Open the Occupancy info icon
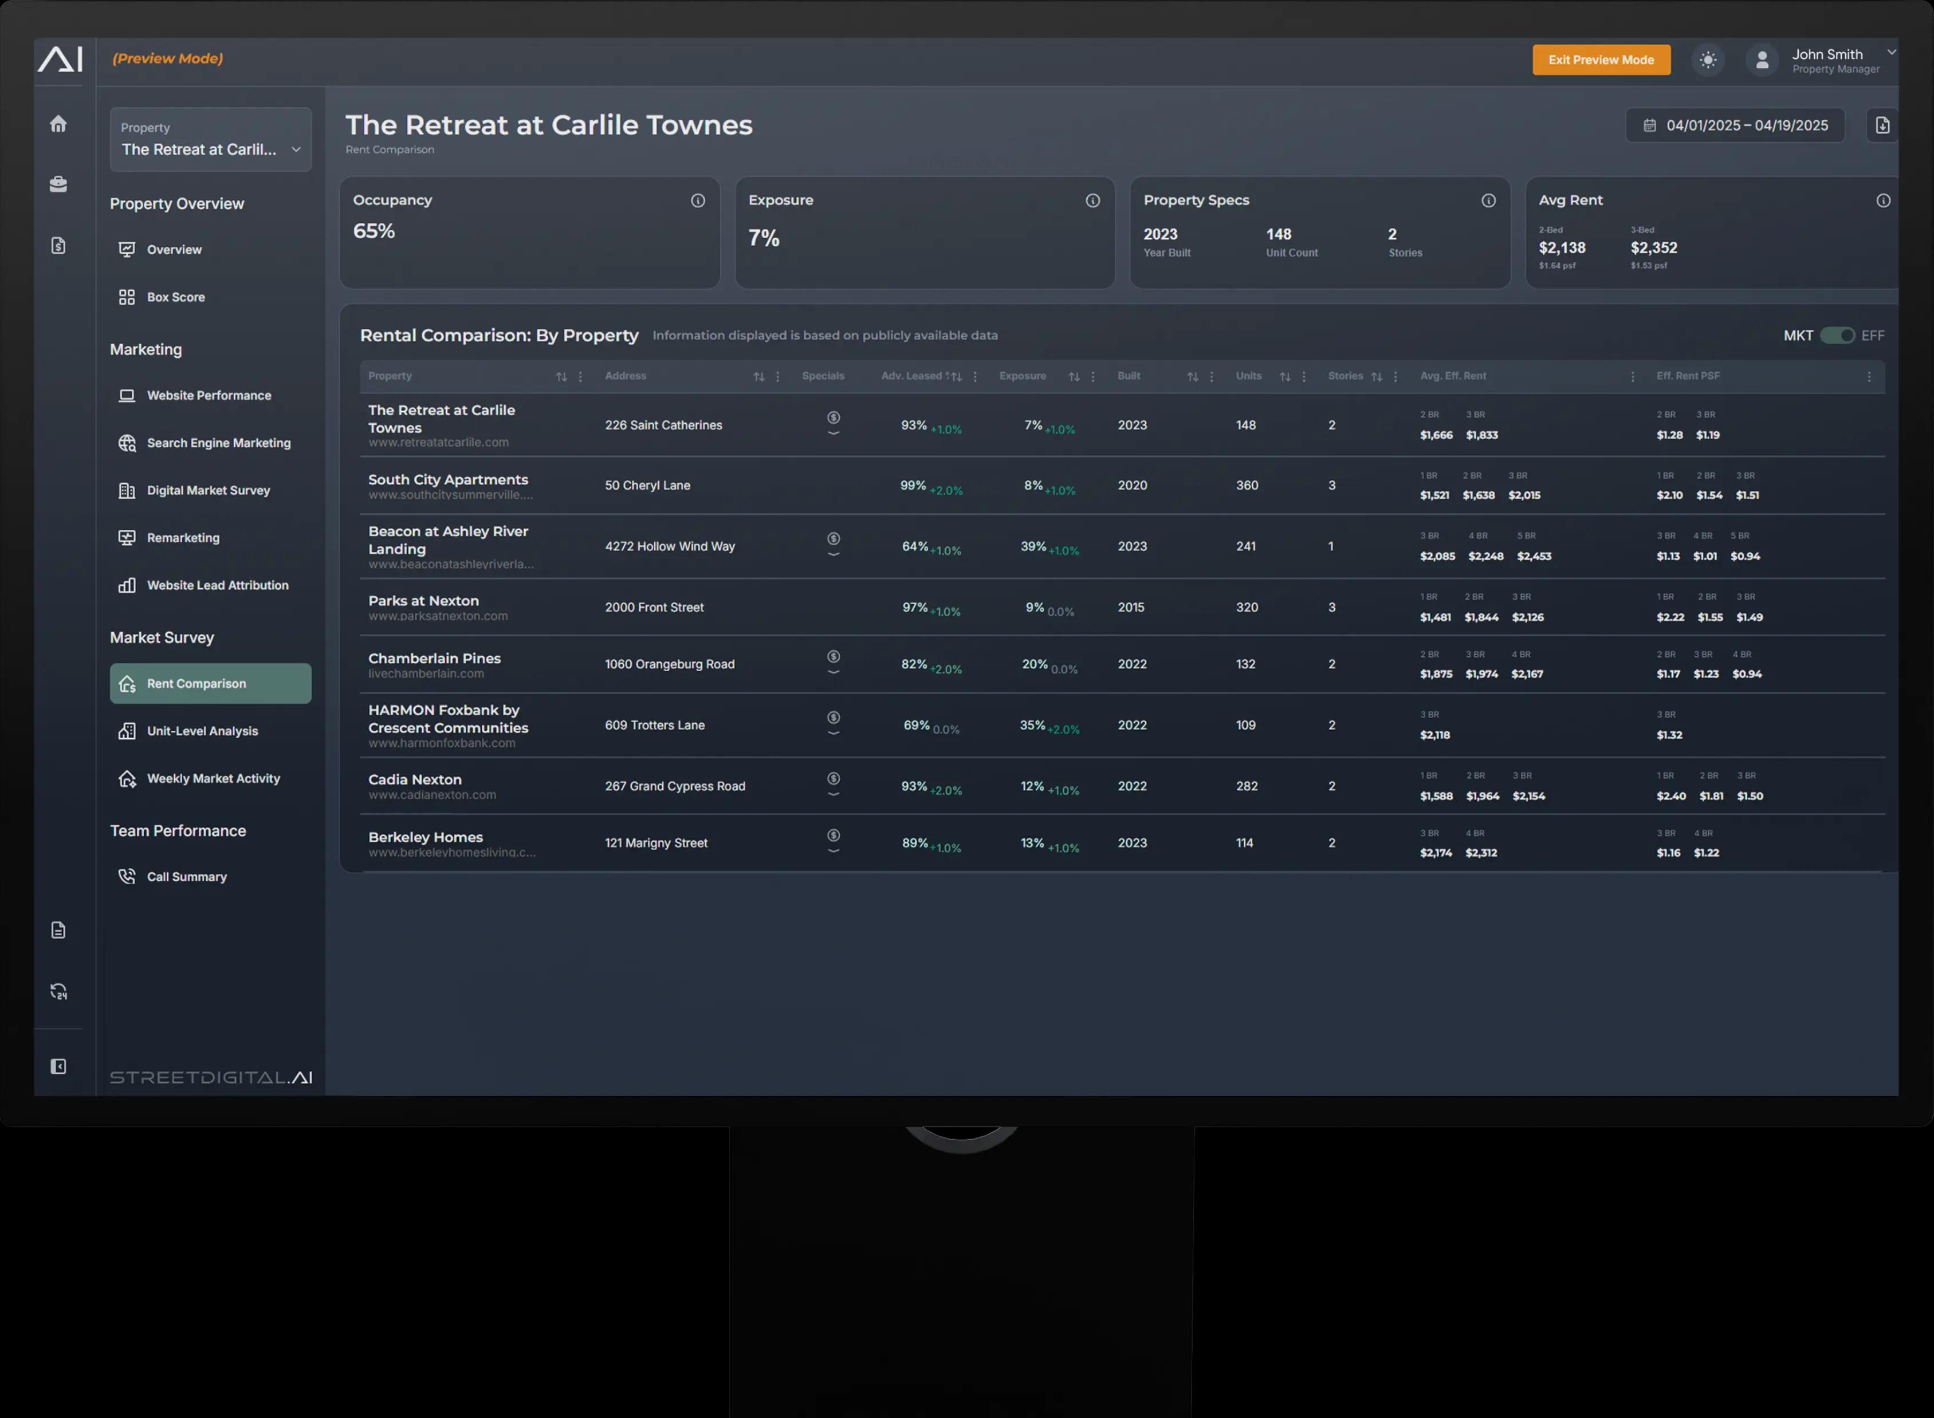The width and height of the screenshot is (1934, 1418). (x=698, y=200)
